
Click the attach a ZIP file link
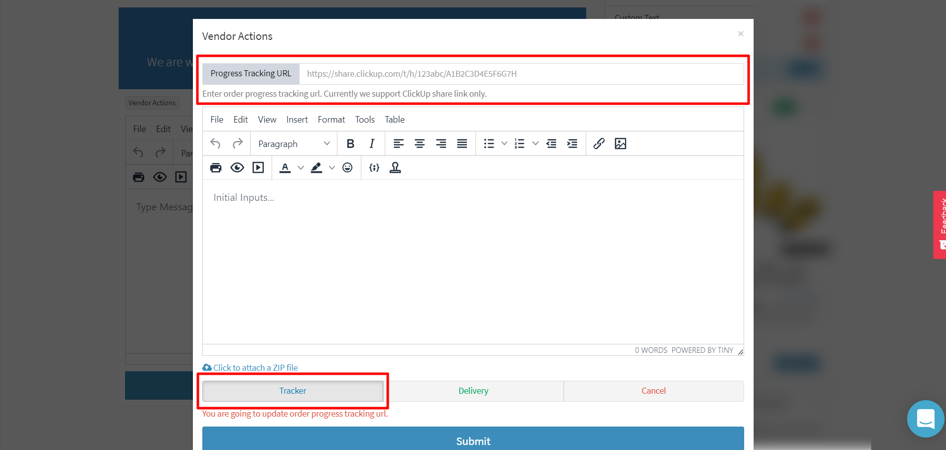[255, 368]
